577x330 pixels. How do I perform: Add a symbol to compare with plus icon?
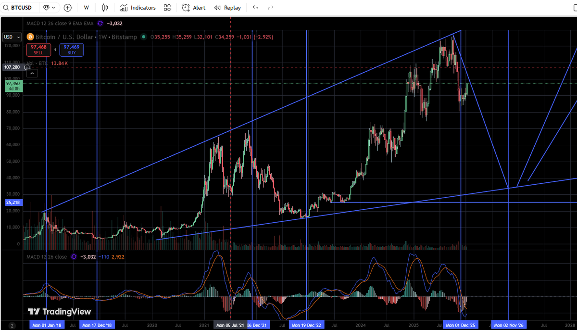click(68, 8)
